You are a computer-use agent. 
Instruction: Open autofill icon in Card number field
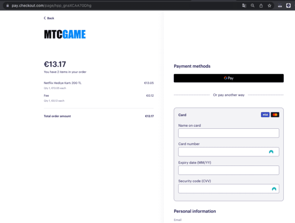tap(271, 152)
